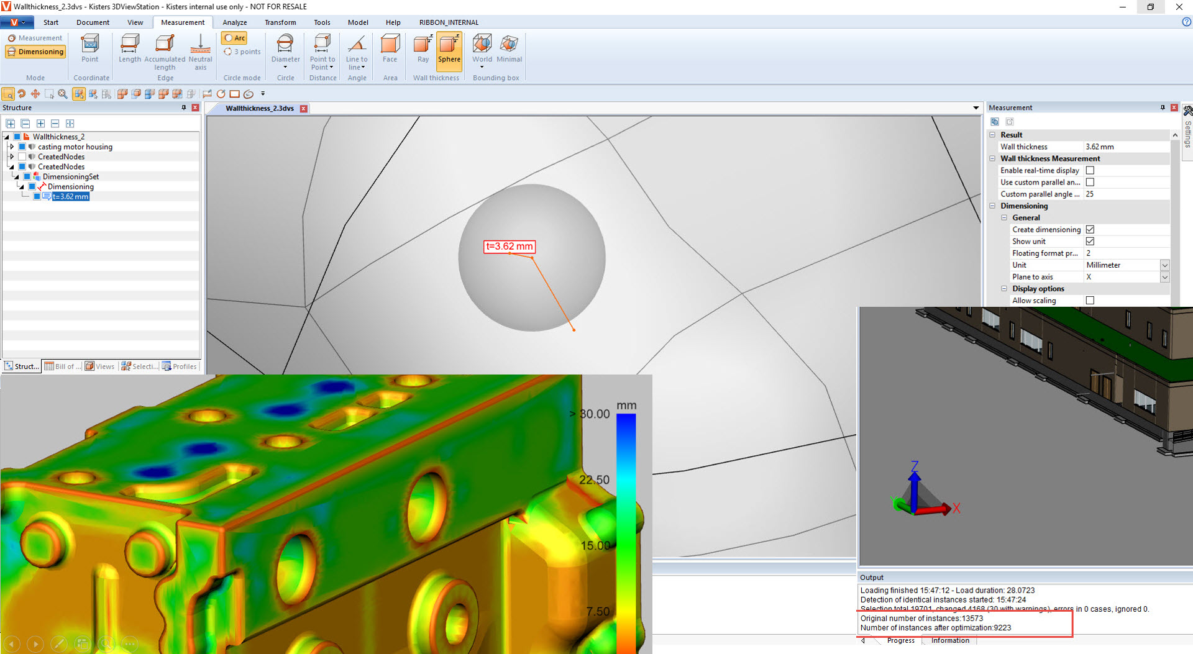Viewport: 1193px width, 654px height.
Task: Click the wall thickness color scale bar
Action: tap(626, 528)
